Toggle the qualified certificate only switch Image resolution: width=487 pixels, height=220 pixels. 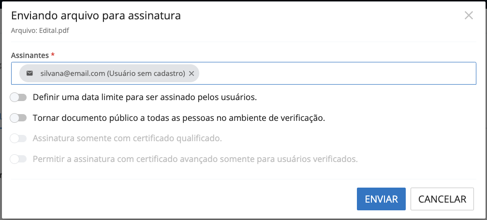18,138
